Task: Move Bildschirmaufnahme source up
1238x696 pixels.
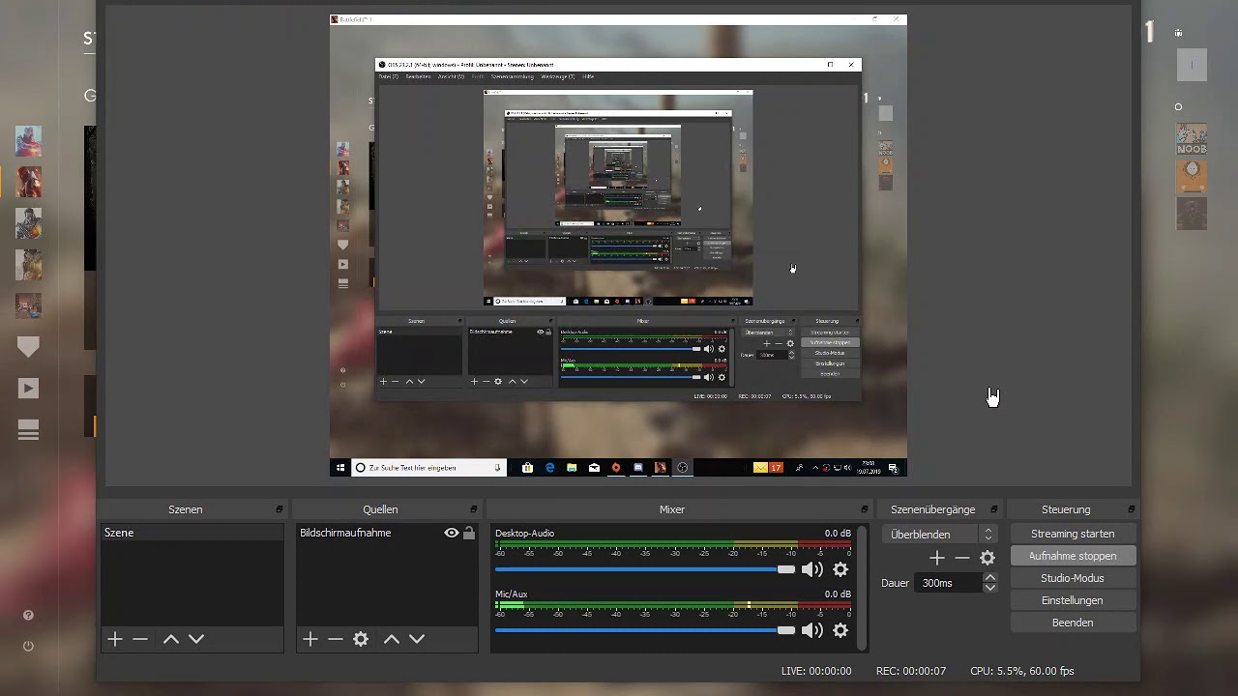Action: tap(392, 639)
